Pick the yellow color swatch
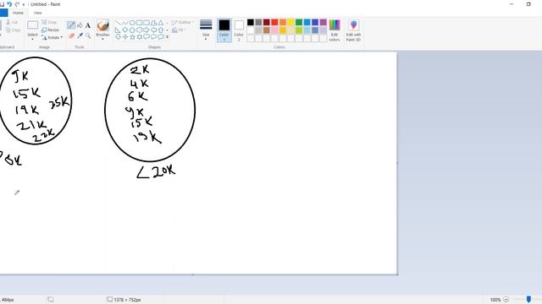The width and height of the screenshot is (542, 304). coord(290,23)
